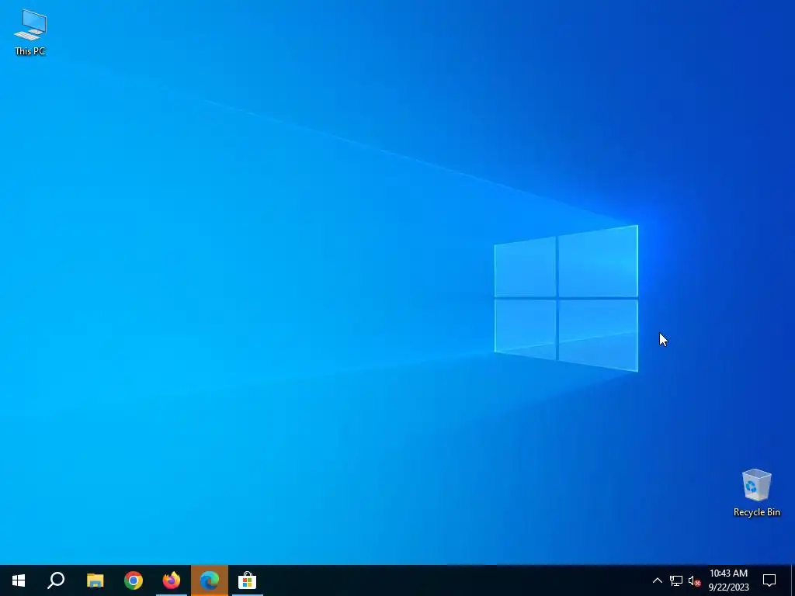Select the This PC desktop icon

pos(30,33)
